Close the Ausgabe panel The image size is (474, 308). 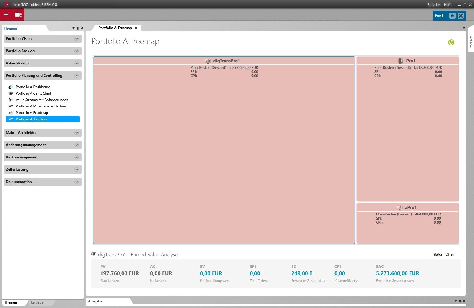tap(464, 301)
